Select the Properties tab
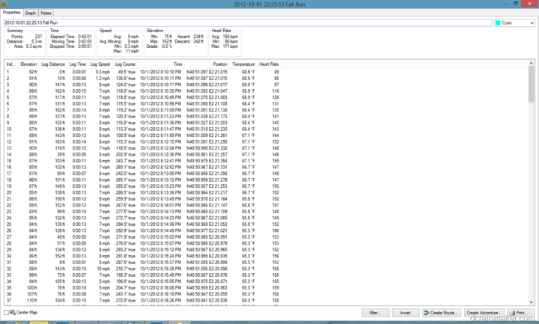 [x=12, y=13]
